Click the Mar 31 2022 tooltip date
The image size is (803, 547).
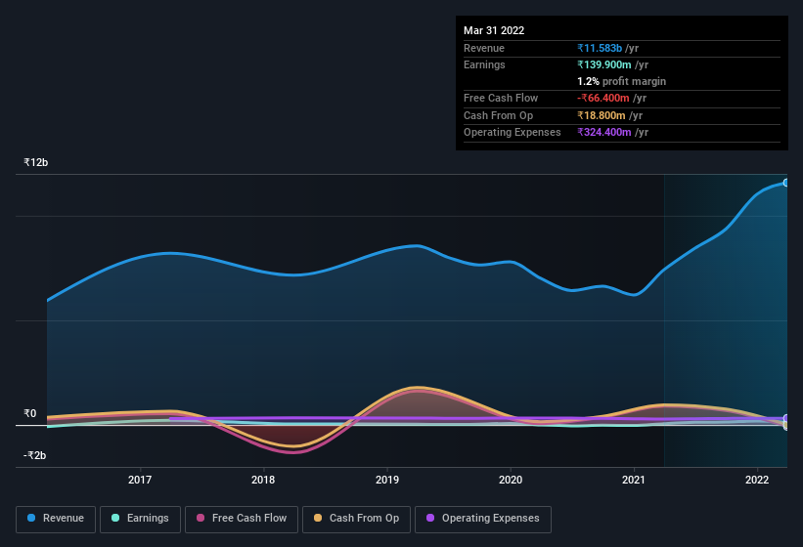pos(494,30)
